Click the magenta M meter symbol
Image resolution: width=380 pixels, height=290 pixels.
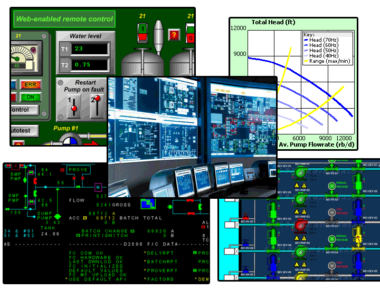point(98,187)
